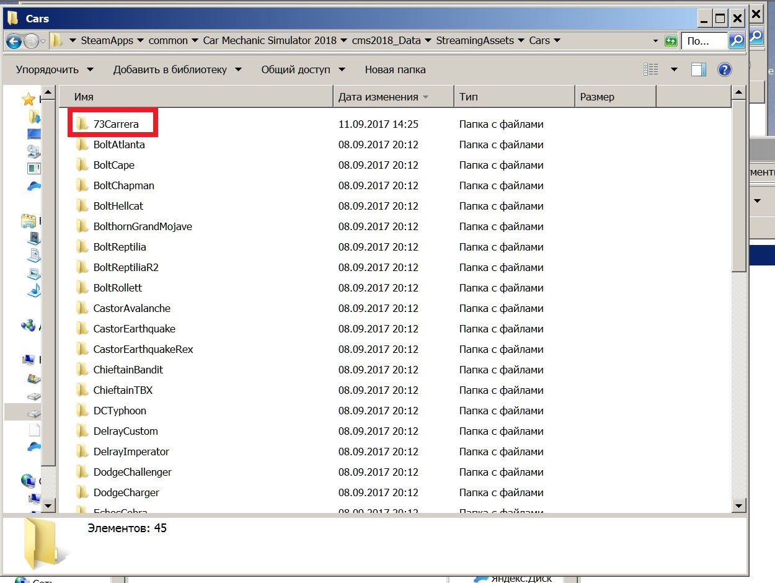Screen dimensions: 775x583
Task: Select the DCTyphoon folder name
Action: 120,411
